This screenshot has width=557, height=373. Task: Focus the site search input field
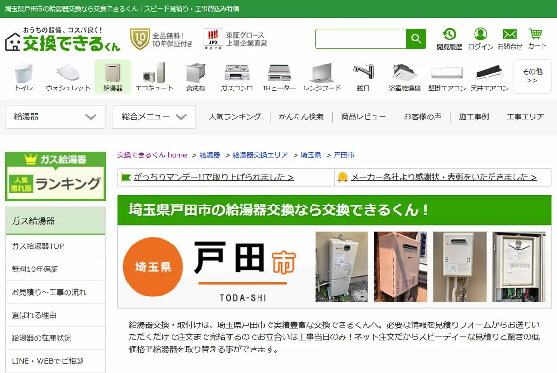coord(361,39)
